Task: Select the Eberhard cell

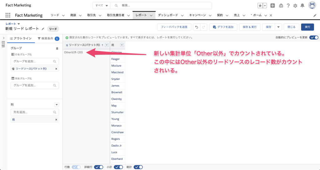Action: tap(117, 159)
